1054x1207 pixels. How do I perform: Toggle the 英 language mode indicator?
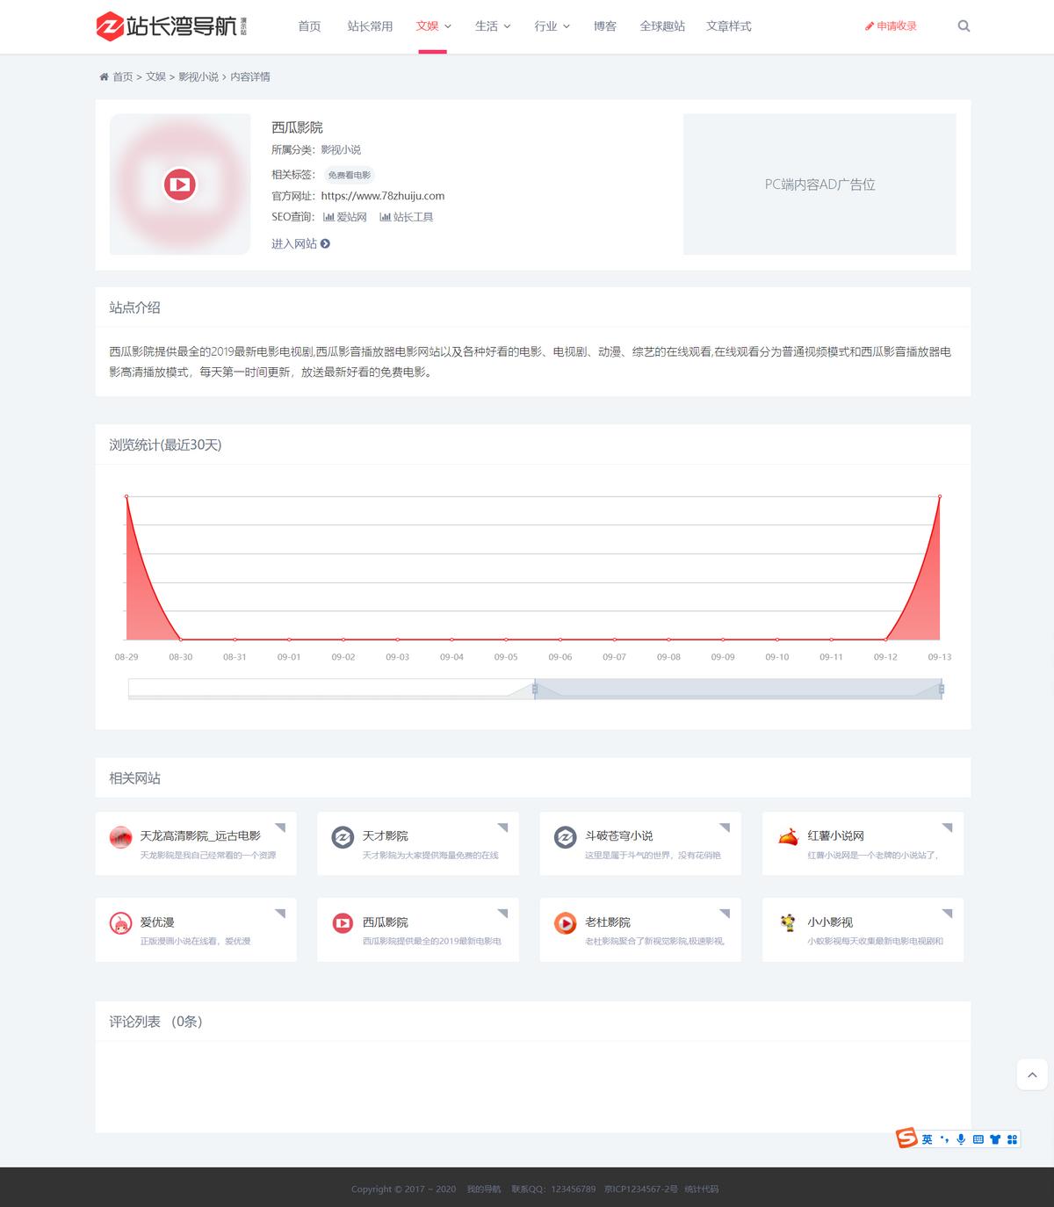pyautogui.click(x=928, y=1139)
